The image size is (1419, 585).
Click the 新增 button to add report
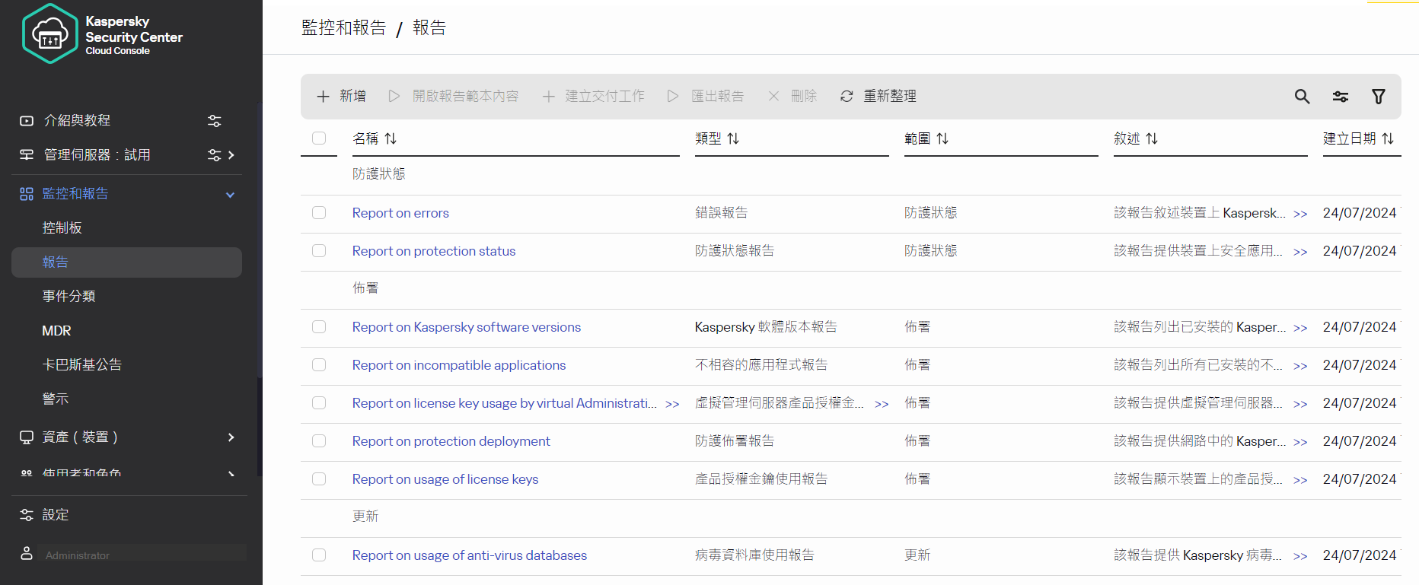tap(341, 97)
